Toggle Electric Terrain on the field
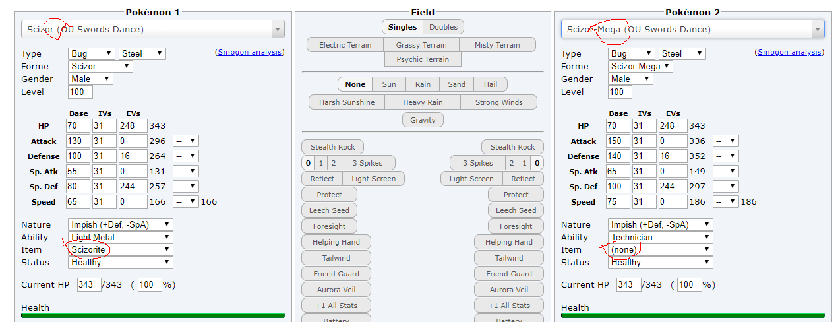Screen dimensions: 840x322 pyautogui.click(x=344, y=45)
